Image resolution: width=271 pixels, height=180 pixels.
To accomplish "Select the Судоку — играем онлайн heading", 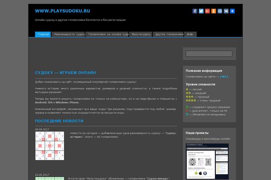I will (x=65, y=73).
